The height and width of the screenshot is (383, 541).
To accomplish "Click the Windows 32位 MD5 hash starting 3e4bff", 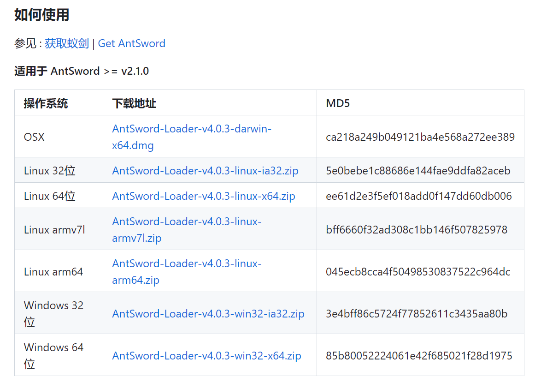I will tap(416, 314).
